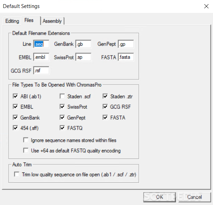Image resolution: width=213 pixels, height=205 pixels.
Task: Click the EMBL extension field
Action: pos(41,57)
